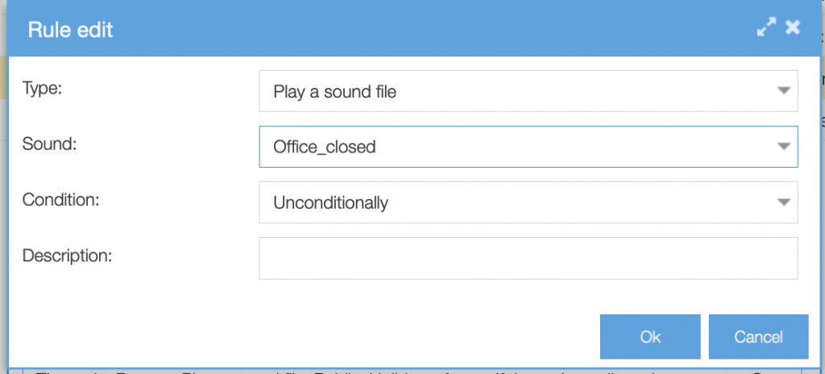Click the 'Description:' field label
The height and width of the screenshot is (374, 825).
point(67,256)
